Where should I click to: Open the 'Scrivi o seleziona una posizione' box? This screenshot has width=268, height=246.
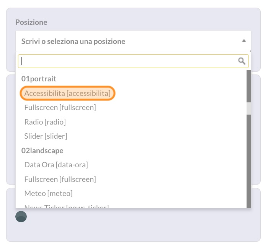pos(133,41)
